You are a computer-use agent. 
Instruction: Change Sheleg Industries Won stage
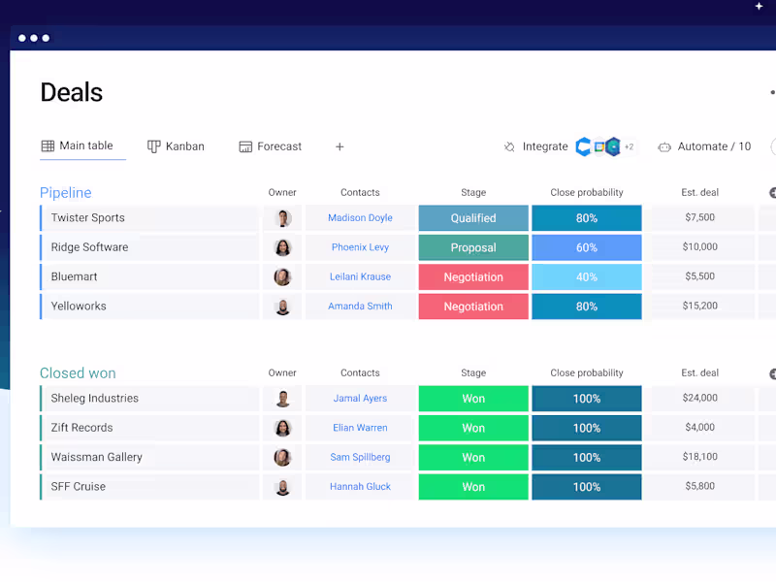[473, 399]
